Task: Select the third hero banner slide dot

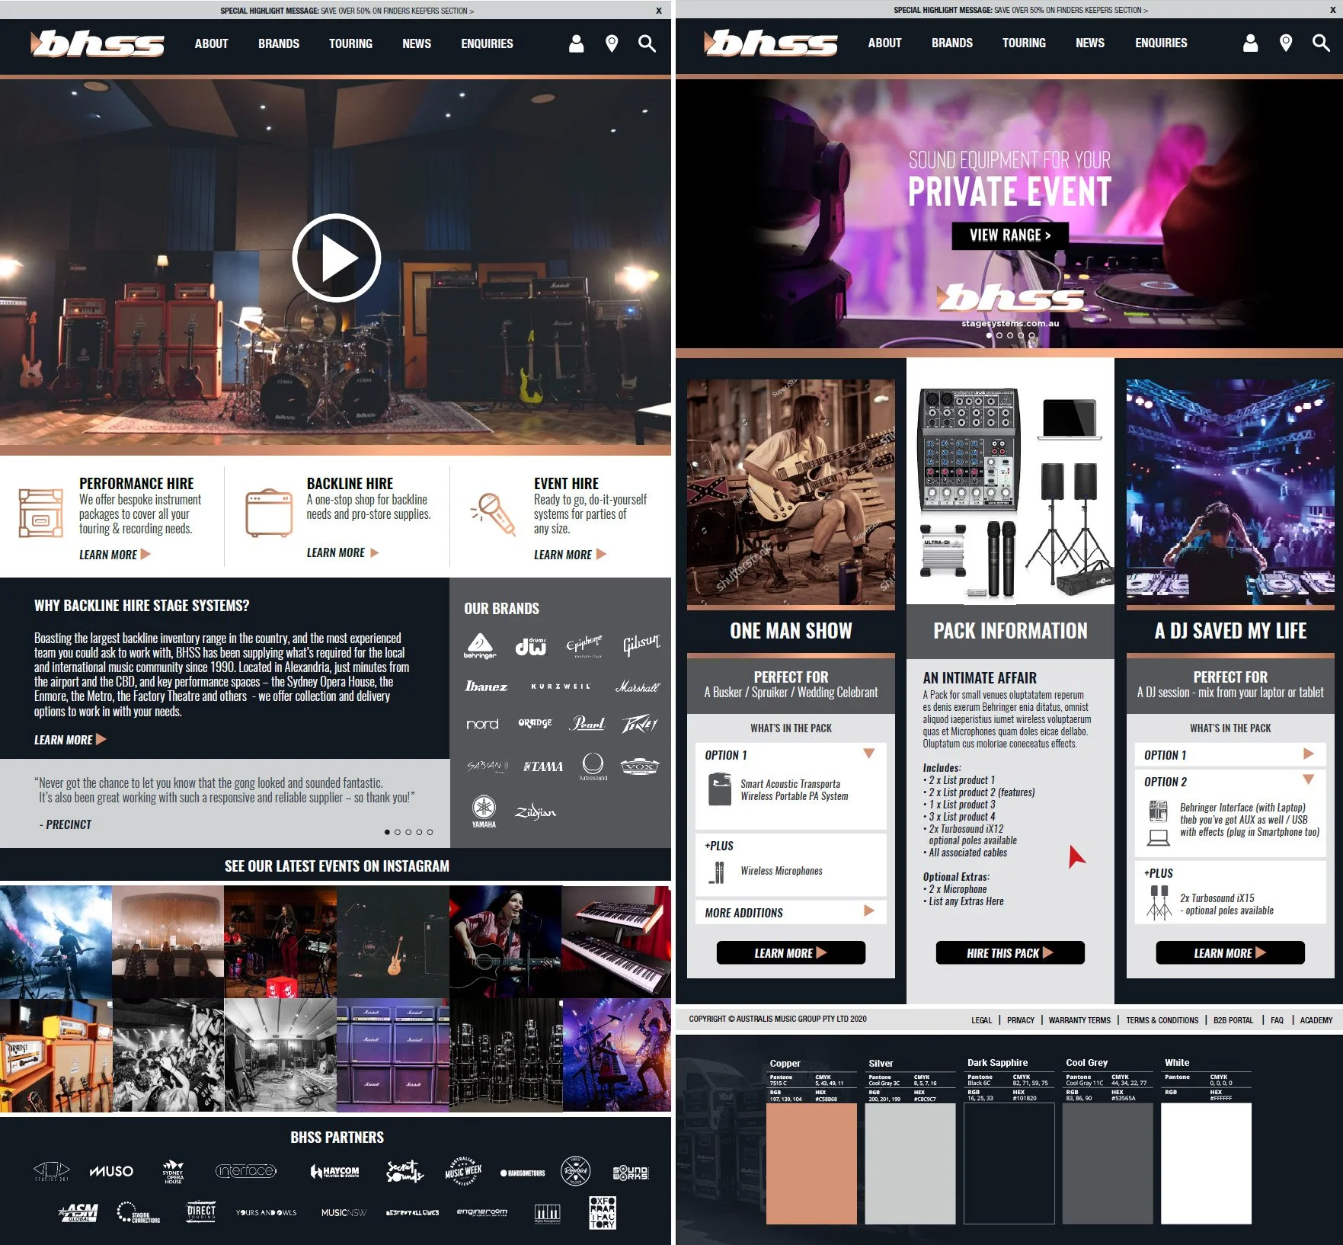Action: pyautogui.click(x=1010, y=335)
